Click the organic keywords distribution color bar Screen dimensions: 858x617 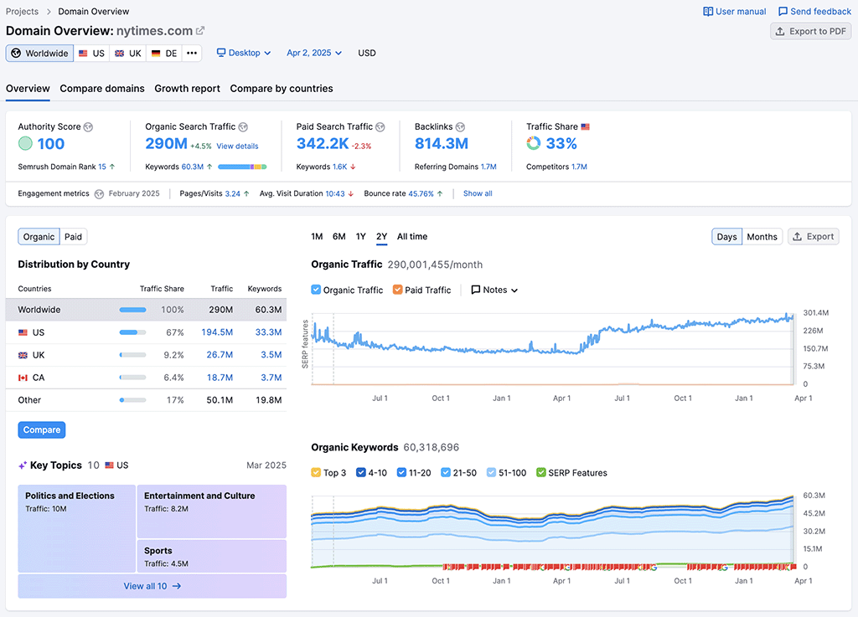tap(242, 167)
